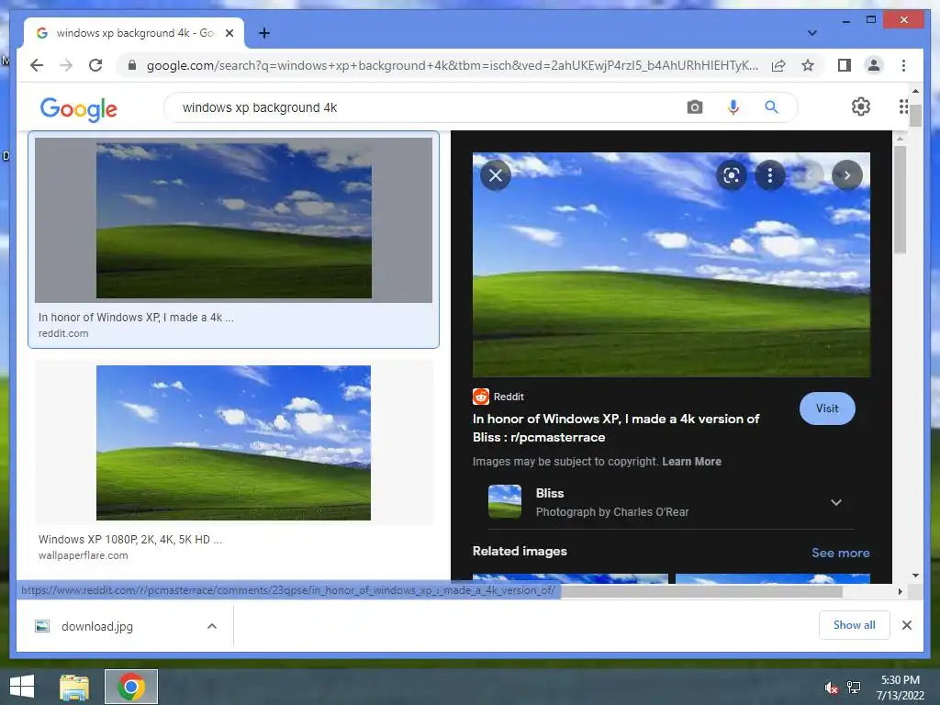The height and width of the screenshot is (705, 940).
Task: Run the search using the magnifier icon
Action: (x=771, y=107)
